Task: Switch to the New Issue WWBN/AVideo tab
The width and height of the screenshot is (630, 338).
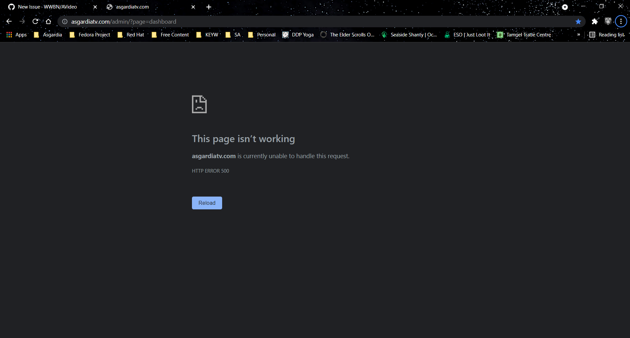Action: [48, 7]
